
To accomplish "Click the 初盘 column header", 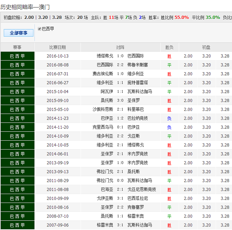I will point(206,47).
